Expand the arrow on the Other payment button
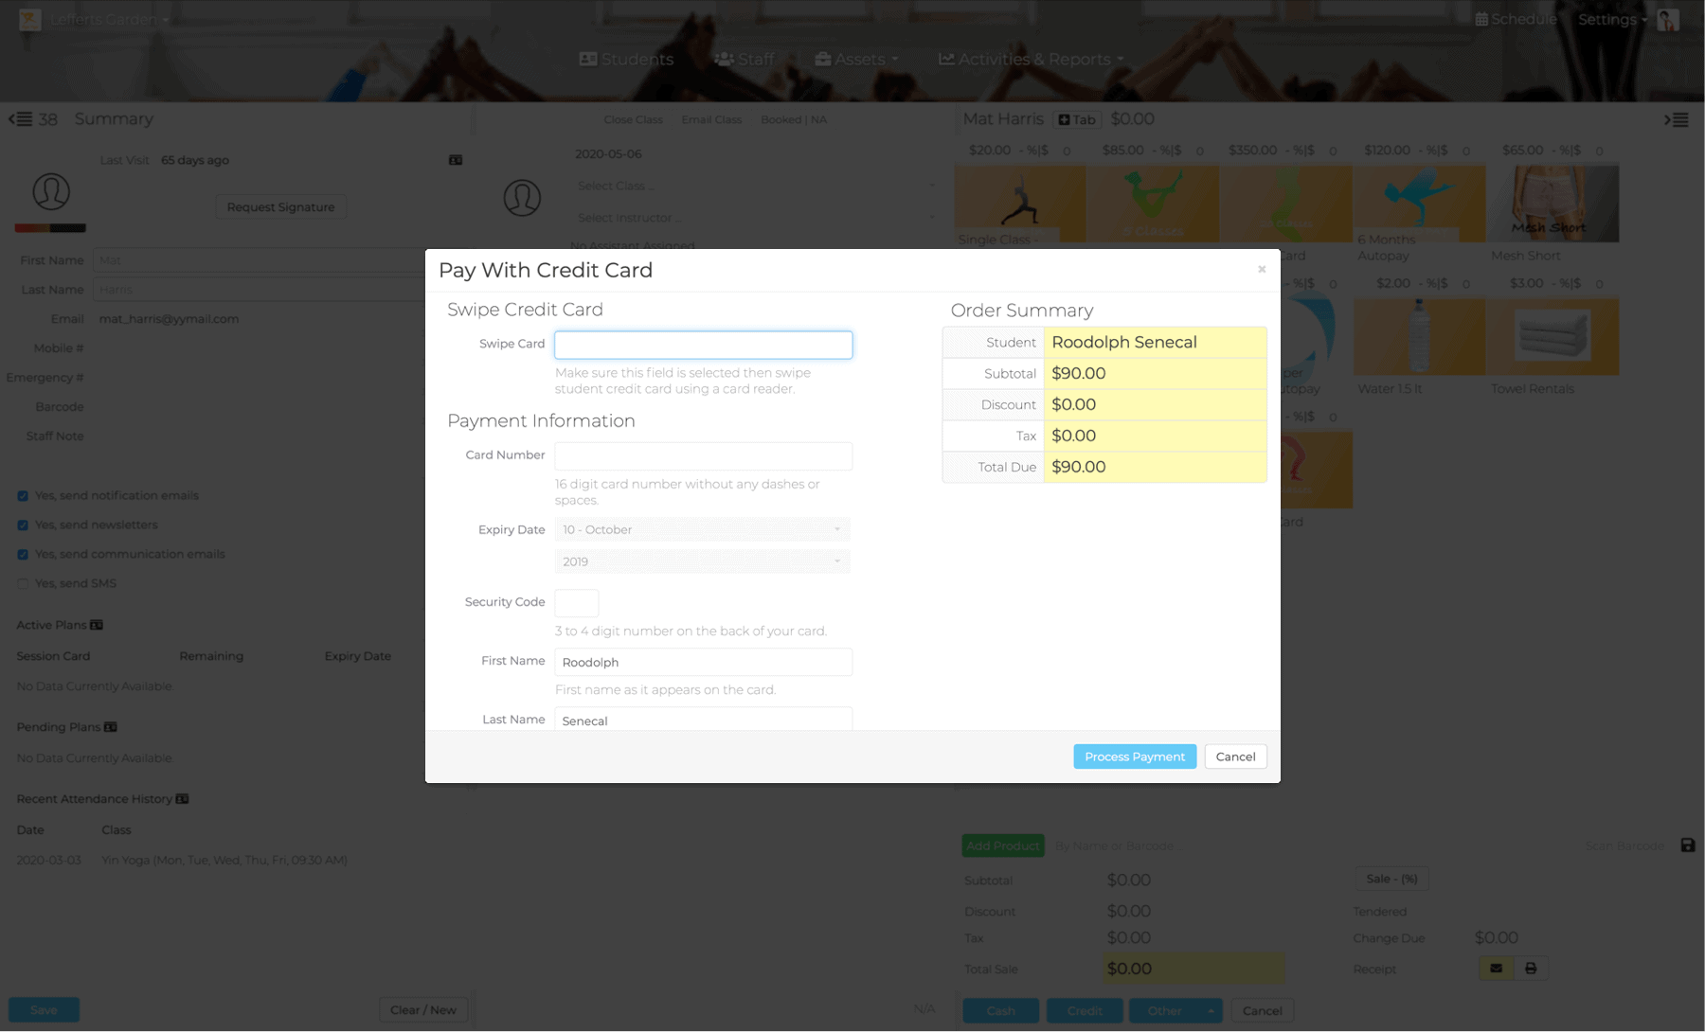1705x1032 pixels. [x=1211, y=1010]
